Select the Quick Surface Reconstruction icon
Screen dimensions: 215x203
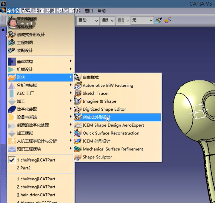78,133
